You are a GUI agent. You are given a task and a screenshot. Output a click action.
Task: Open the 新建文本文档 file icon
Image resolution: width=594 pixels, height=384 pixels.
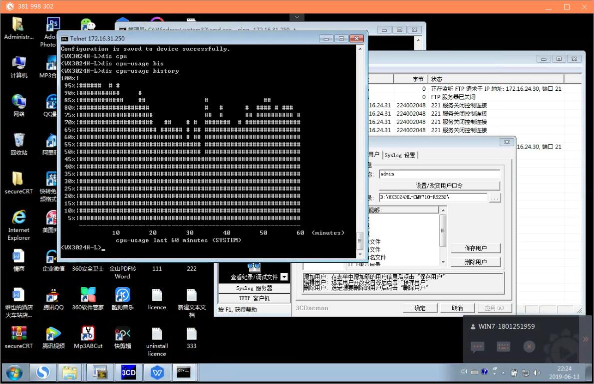click(x=191, y=303)
